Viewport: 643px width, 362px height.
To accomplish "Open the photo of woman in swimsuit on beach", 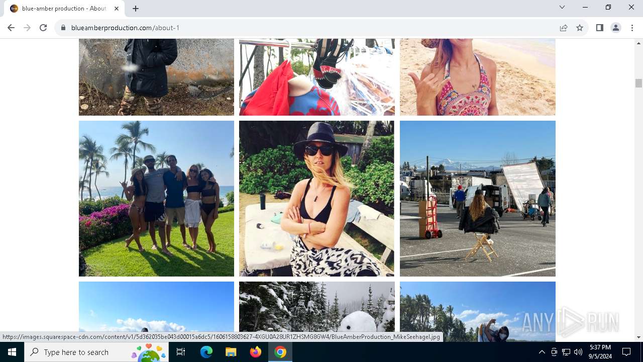I will click(x=478, y=77).
